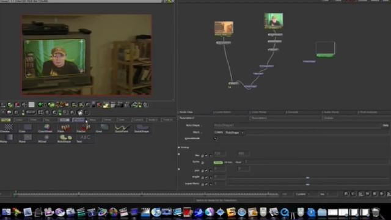Adjust the aspectRatio slider handle
391x220 pixels.
tap(307, 185)
